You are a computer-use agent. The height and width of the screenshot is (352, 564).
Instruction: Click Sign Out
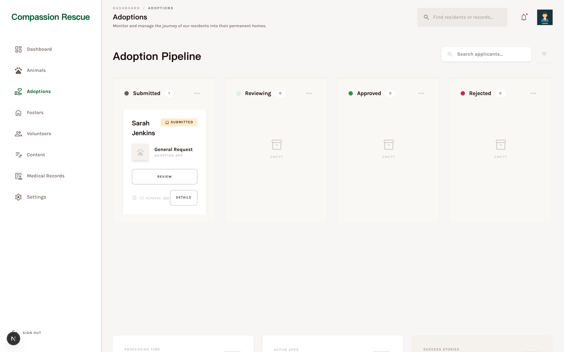(x=32, y=333)
